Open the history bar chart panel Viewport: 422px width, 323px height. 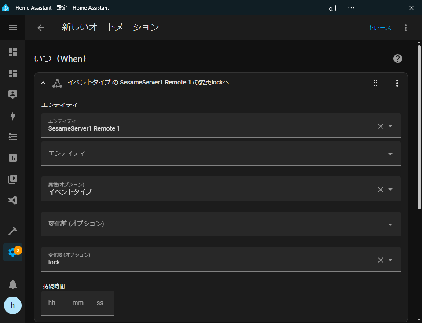pyautogui.click(x=13, y=158)
